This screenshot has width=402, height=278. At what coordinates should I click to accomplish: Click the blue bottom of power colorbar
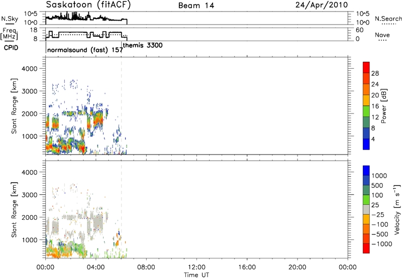366,144
